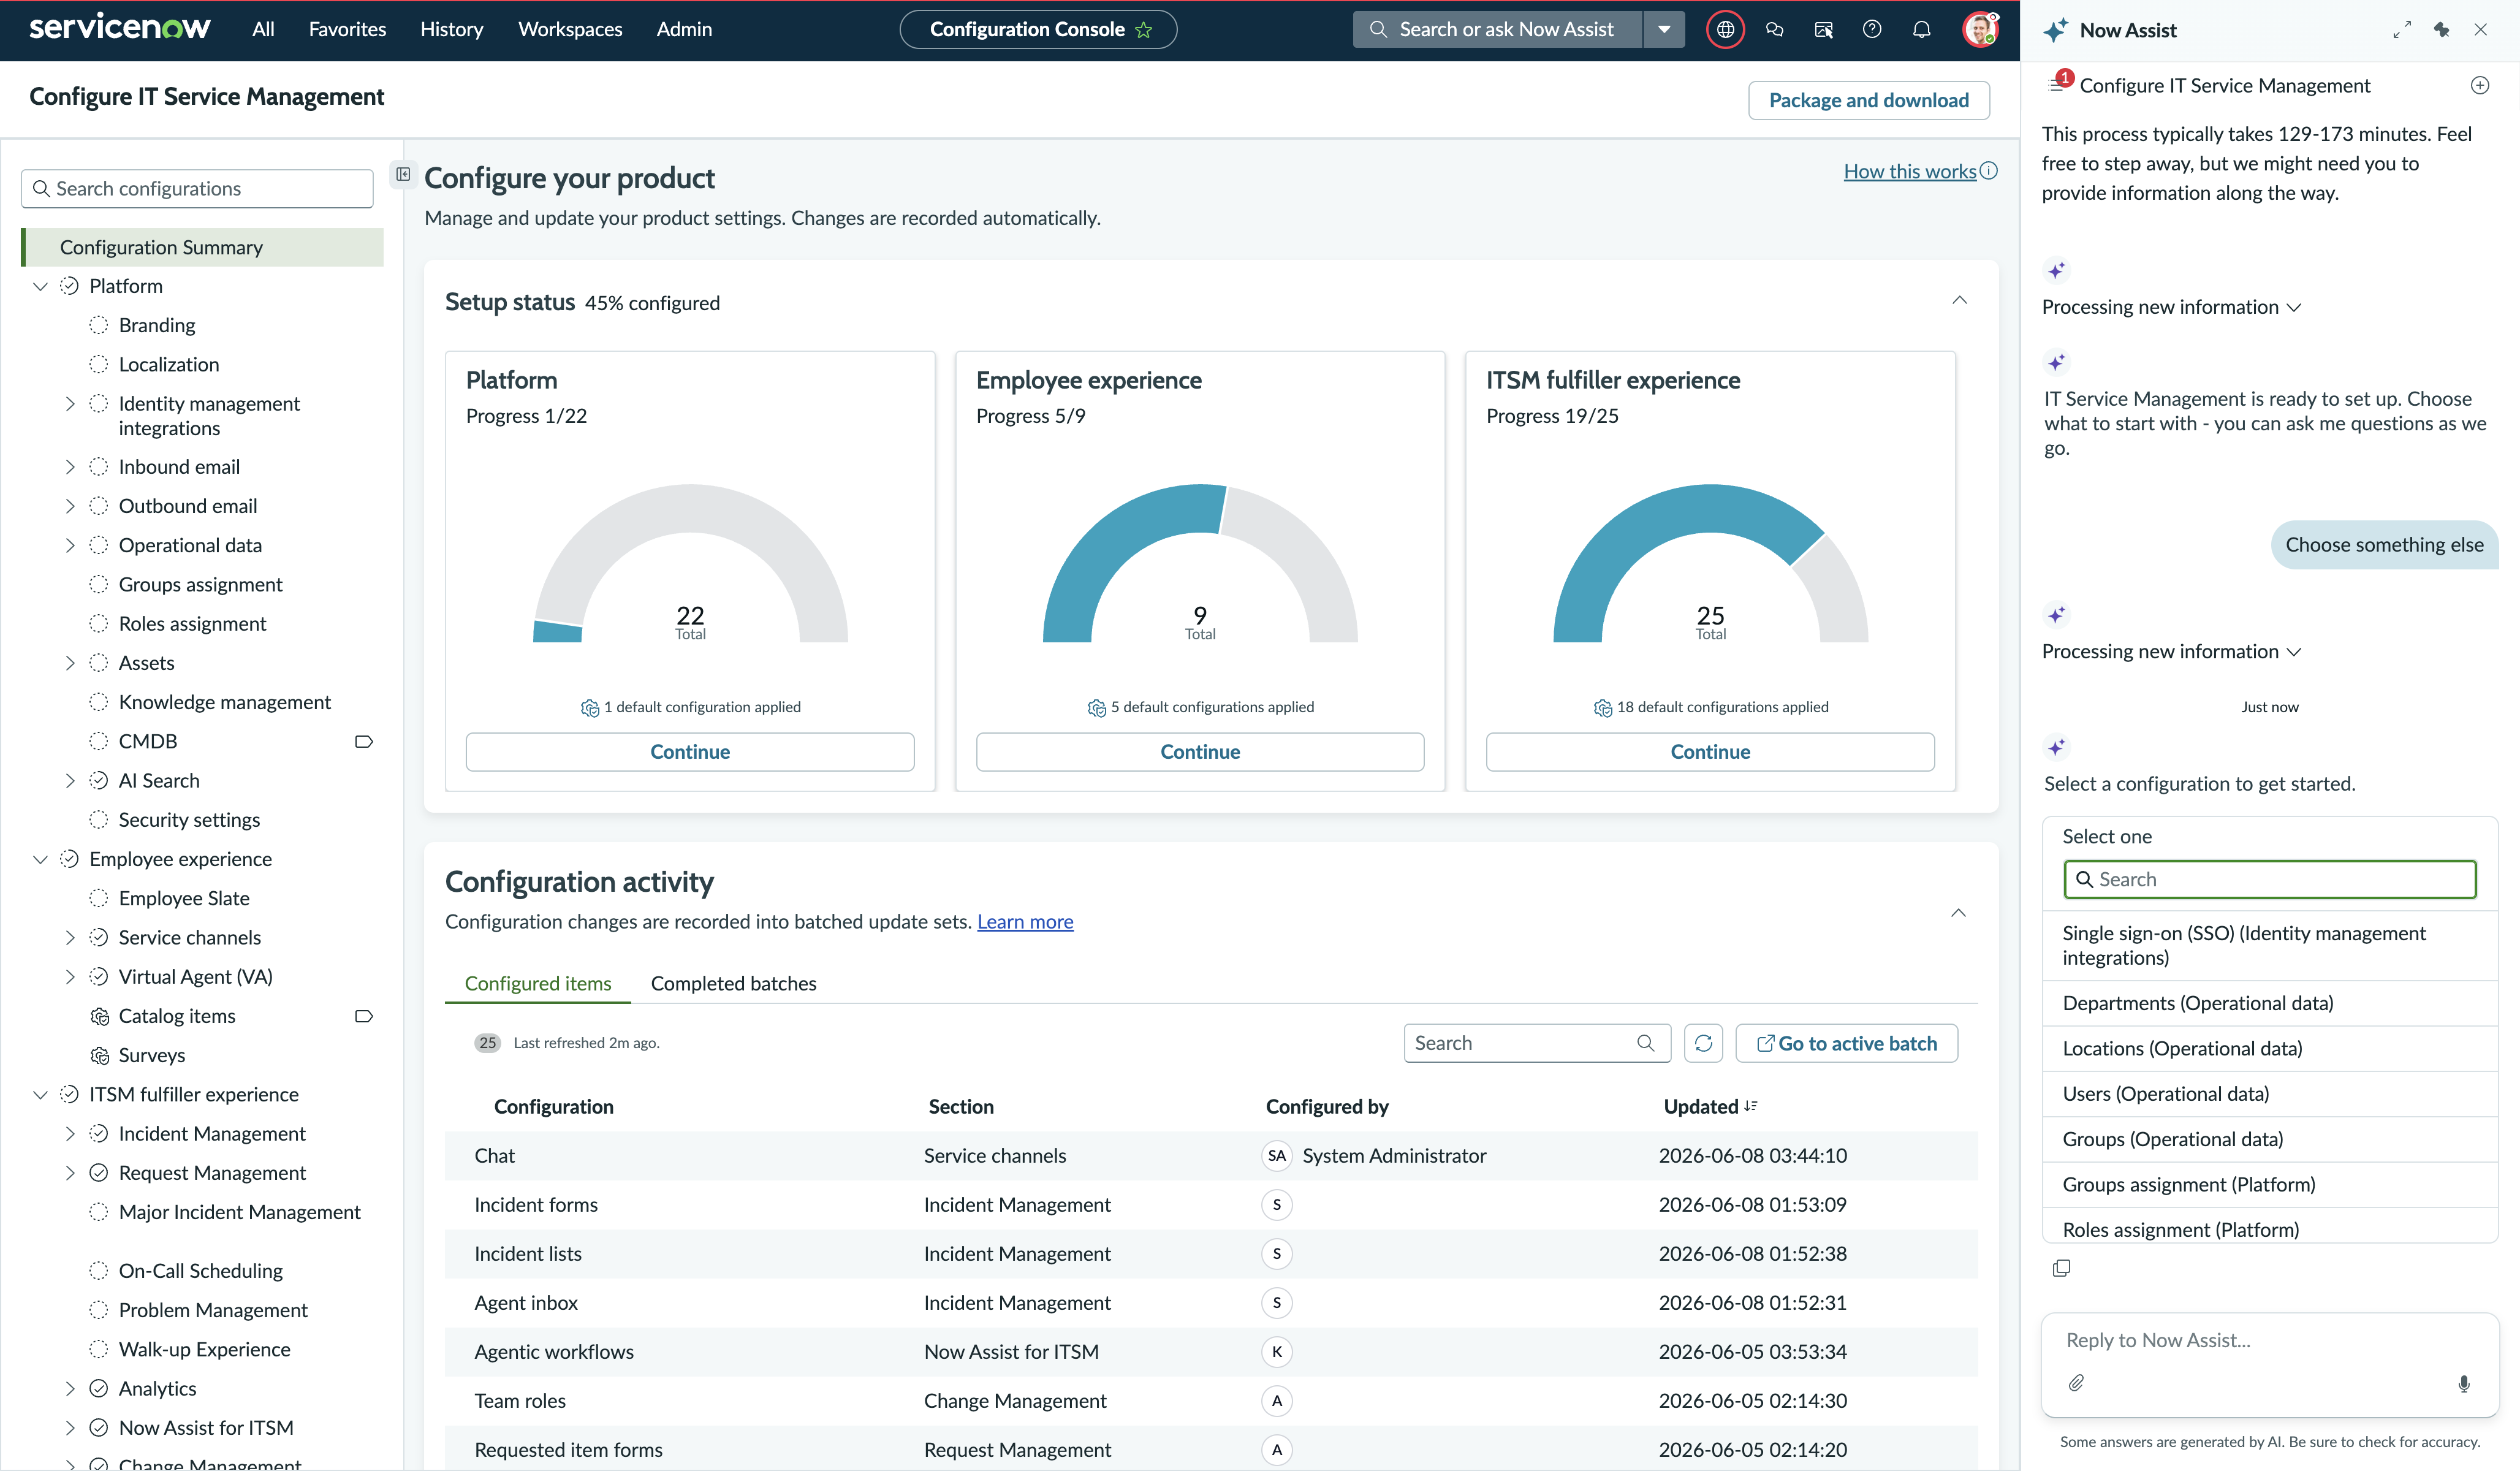Refresh the configured items list
This screenshot has width=2520, height=1471.
[x=1704, y=1043]
